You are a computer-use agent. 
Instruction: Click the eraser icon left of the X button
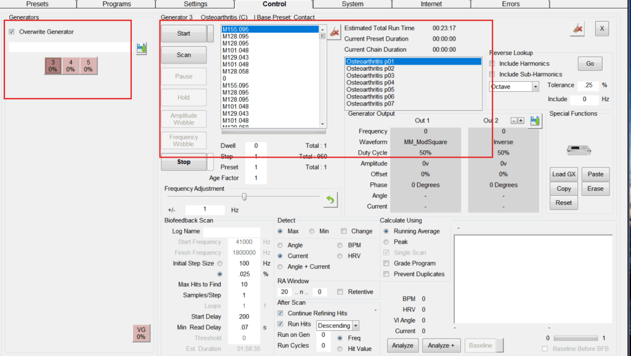point(578,28)
